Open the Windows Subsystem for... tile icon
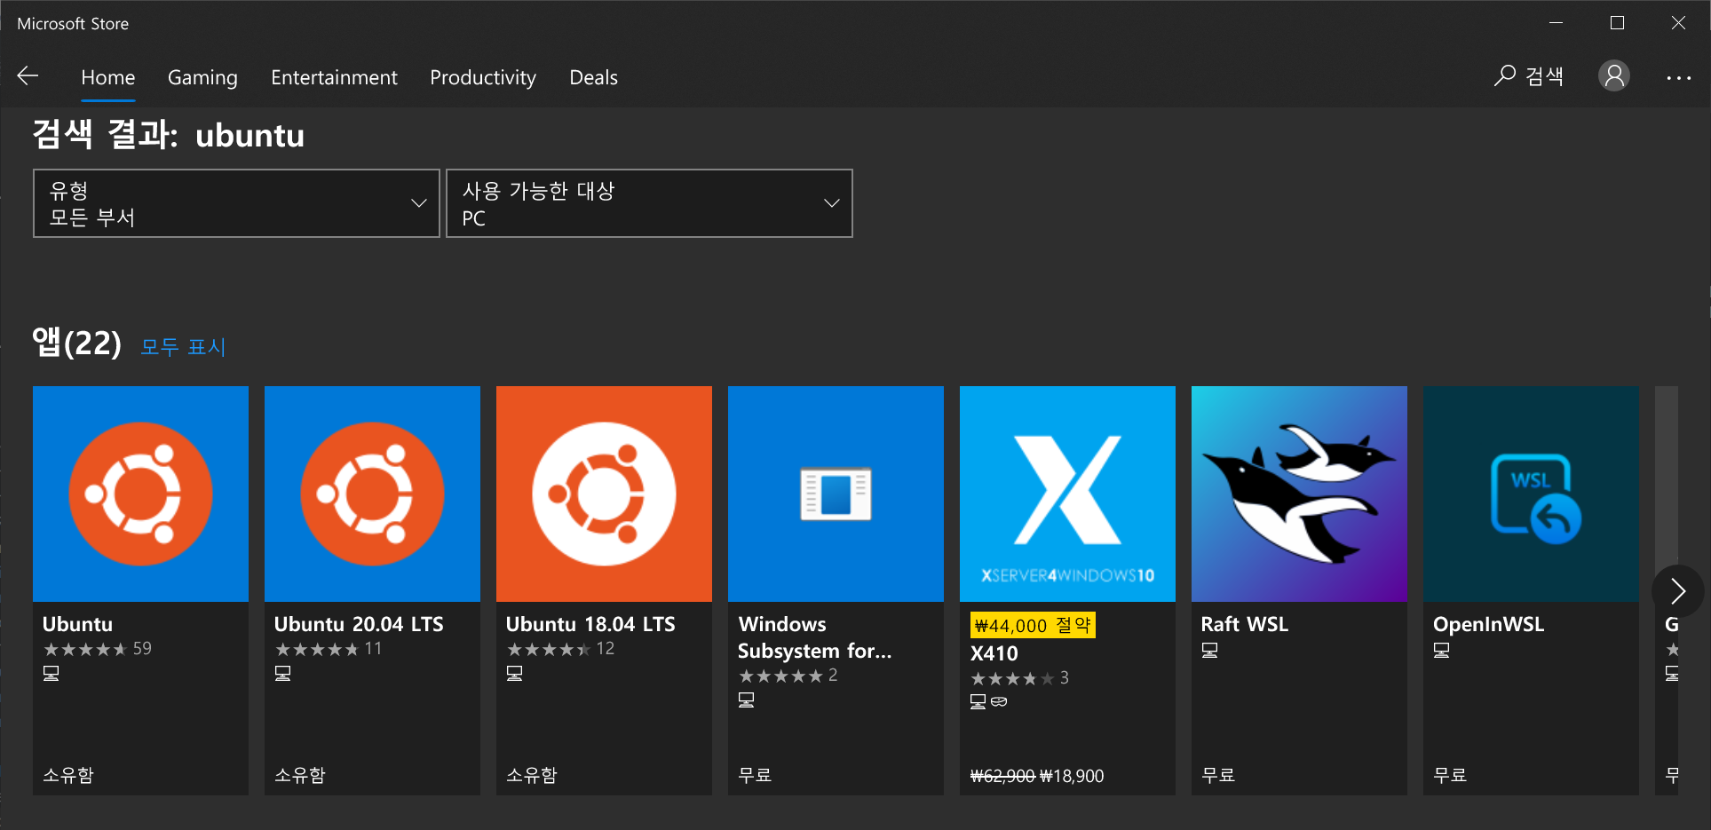The height and width of the screenshot is (830, 1711). point(836,494)
